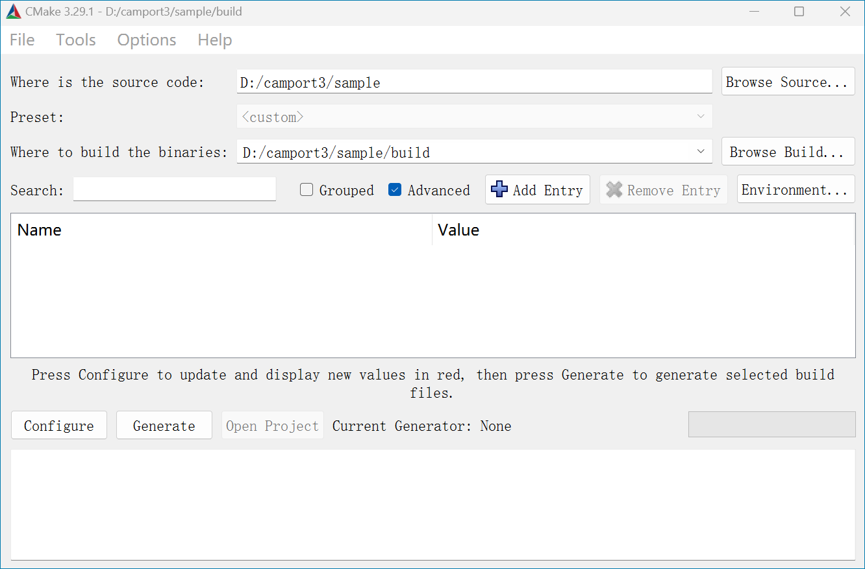Viewport: 865px width, 569px height.
Task: Click the 'Where is the source code:' label
Action: click(107, 82)
